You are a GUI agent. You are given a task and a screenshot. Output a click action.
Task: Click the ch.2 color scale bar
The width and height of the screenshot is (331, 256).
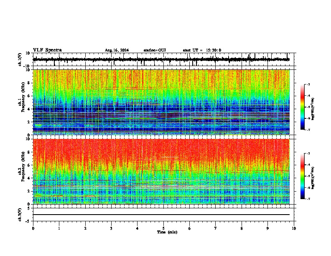[x=302, y=176]
